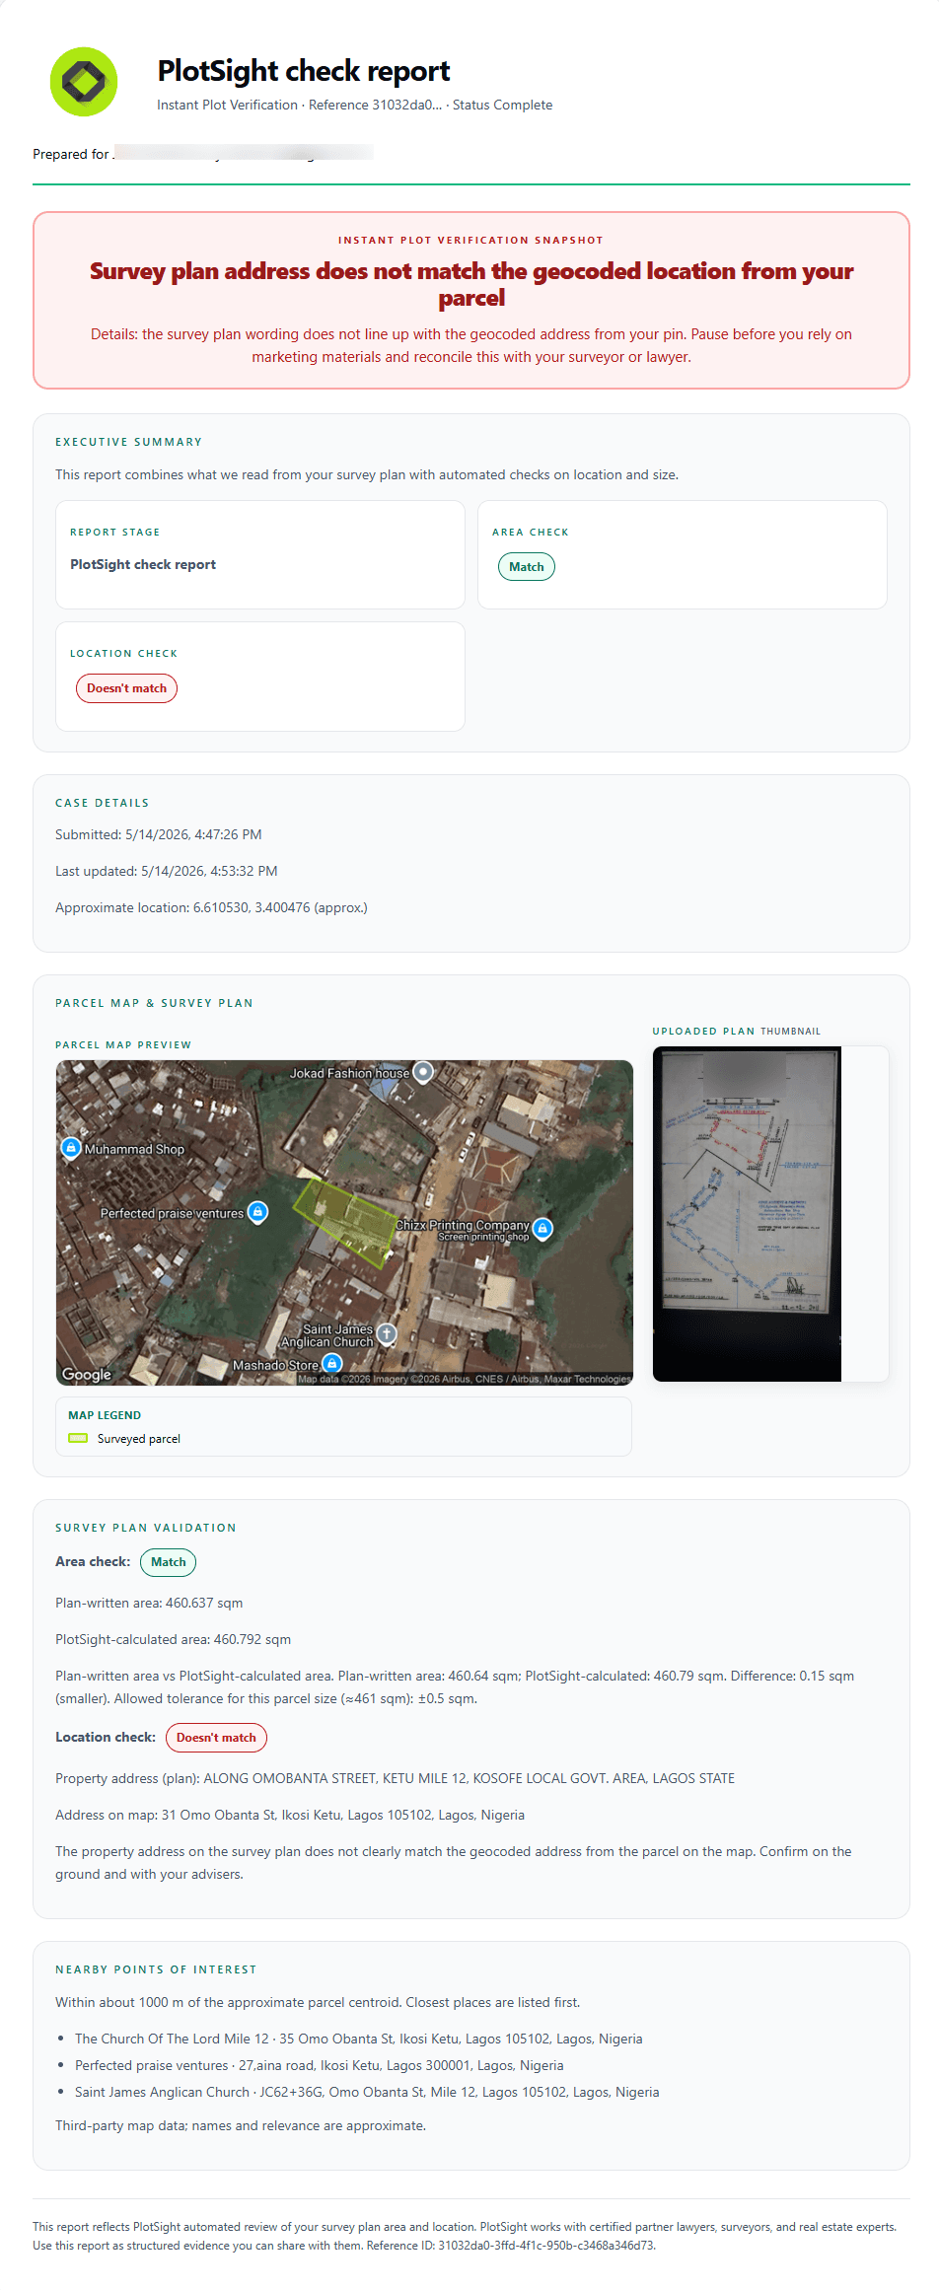The image size is (939, 2290).
Task: Click the Survey Plan Validation heading
Action: [146, 1528]
